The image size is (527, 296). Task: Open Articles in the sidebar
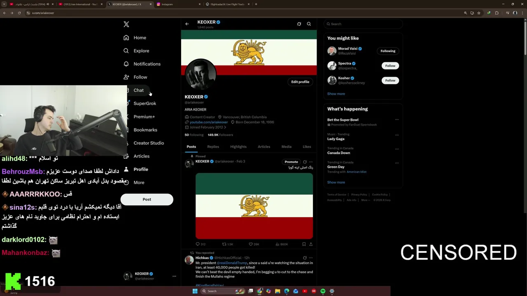point(141,156)
